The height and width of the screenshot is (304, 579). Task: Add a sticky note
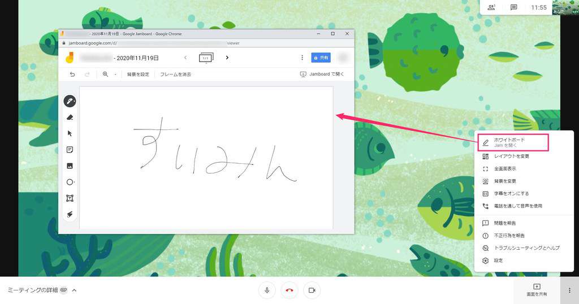pyautogui.click(x=70, y=150)
